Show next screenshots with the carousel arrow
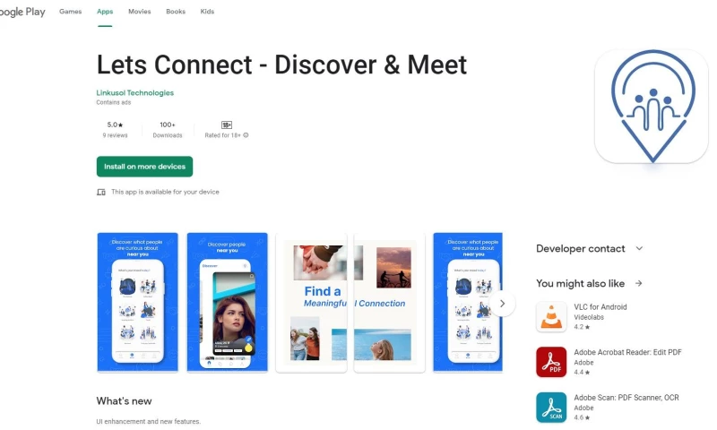 (x=502, y=304)
